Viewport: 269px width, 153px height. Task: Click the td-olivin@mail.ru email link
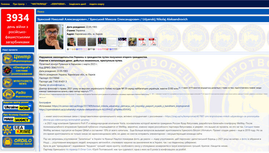[x=56, y=85]
